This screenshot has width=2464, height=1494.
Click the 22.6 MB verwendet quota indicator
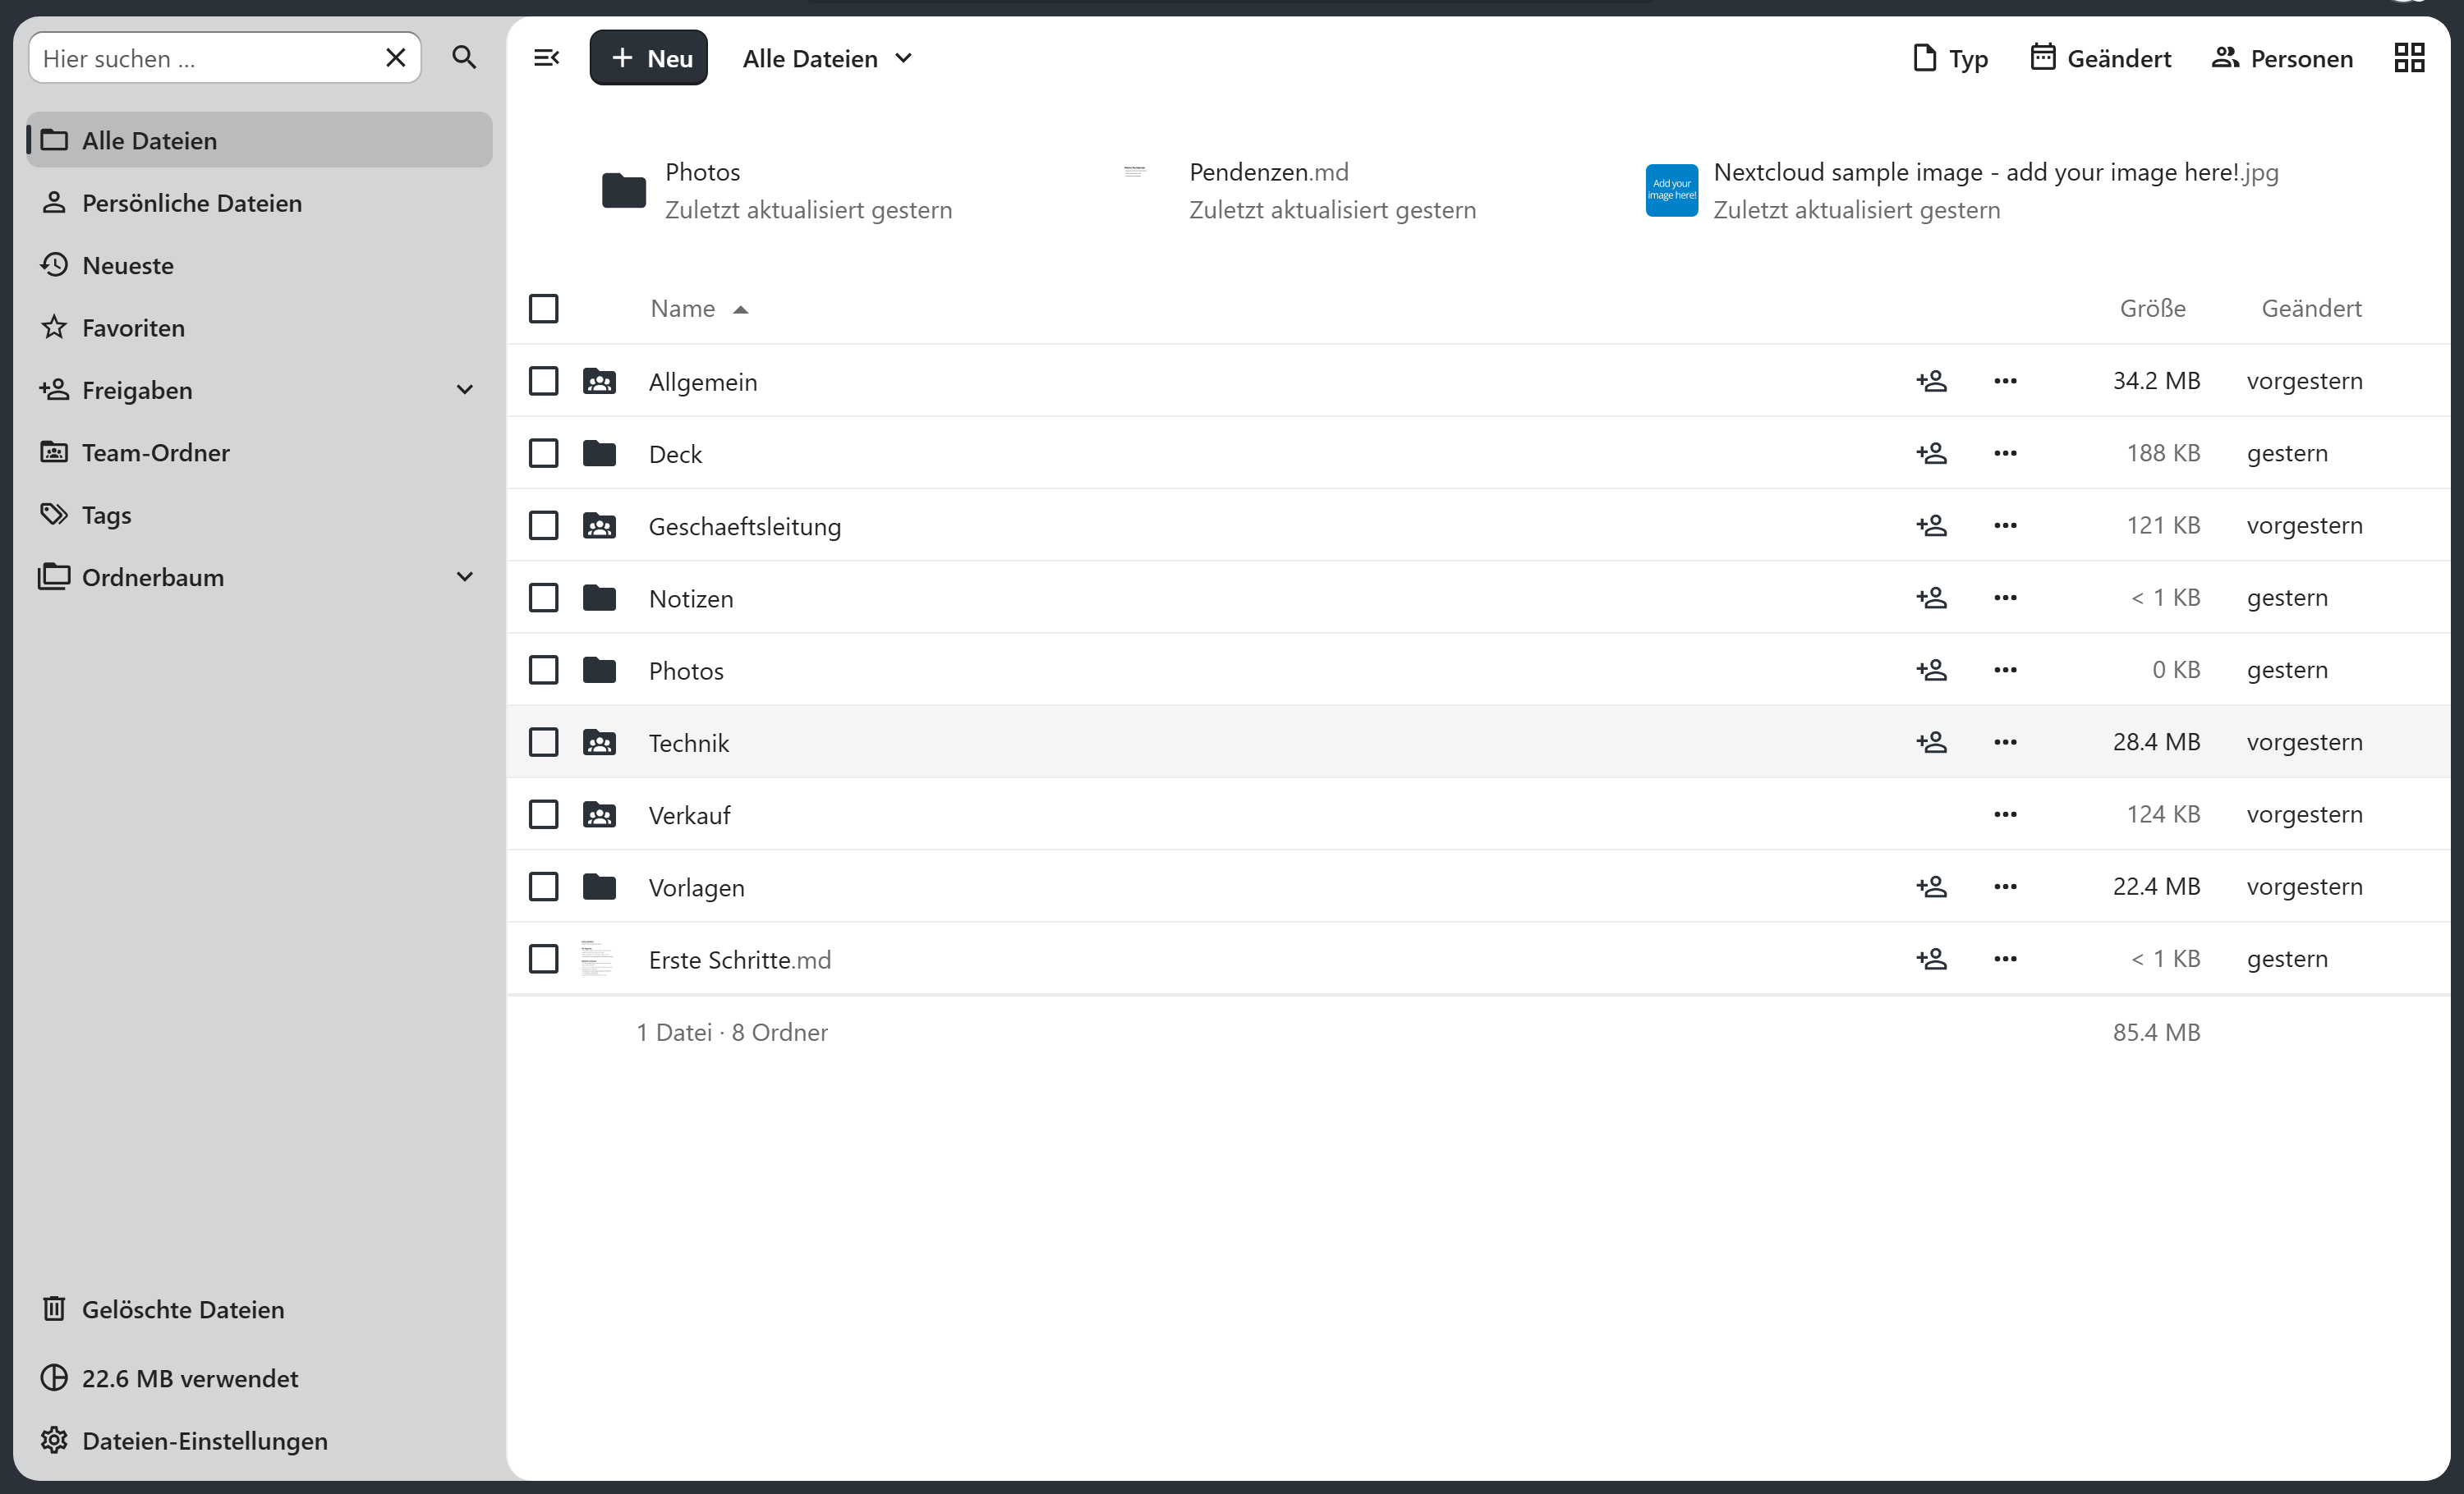(259, 1378)
